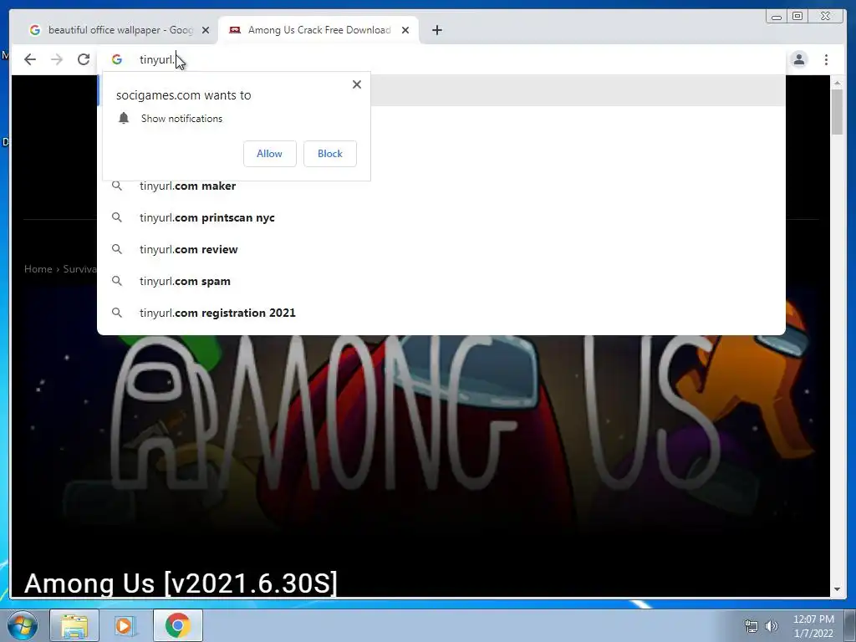Click the Chrome taskbar icon

177,625
